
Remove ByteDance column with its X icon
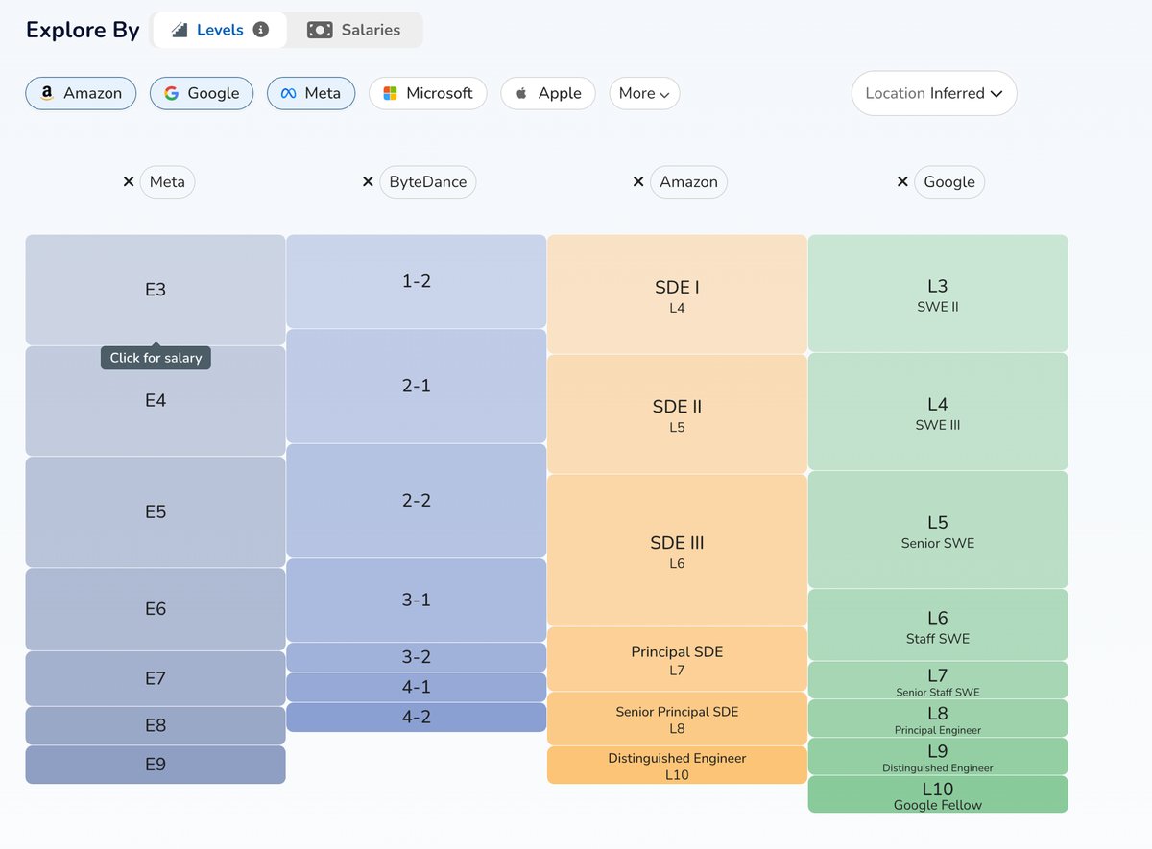coord(368,181)
